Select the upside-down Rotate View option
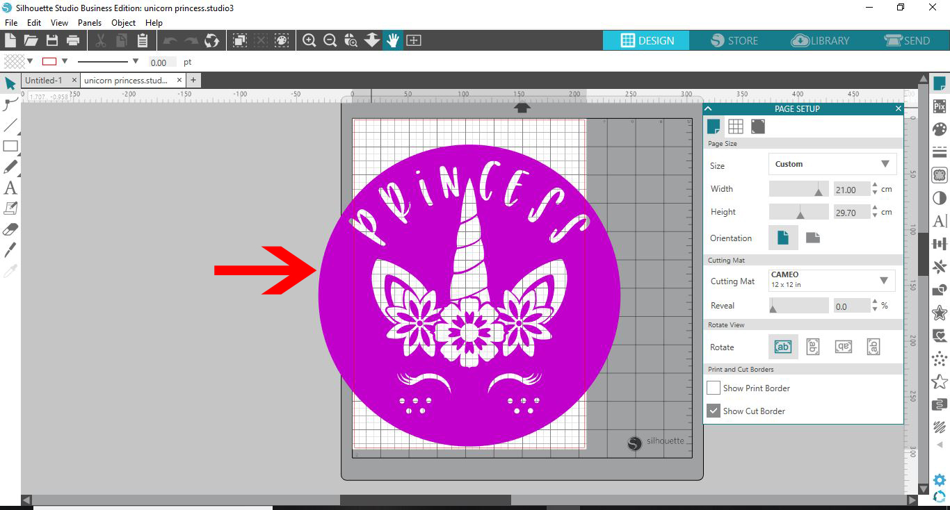950x510 pixels. pos(844,347)
